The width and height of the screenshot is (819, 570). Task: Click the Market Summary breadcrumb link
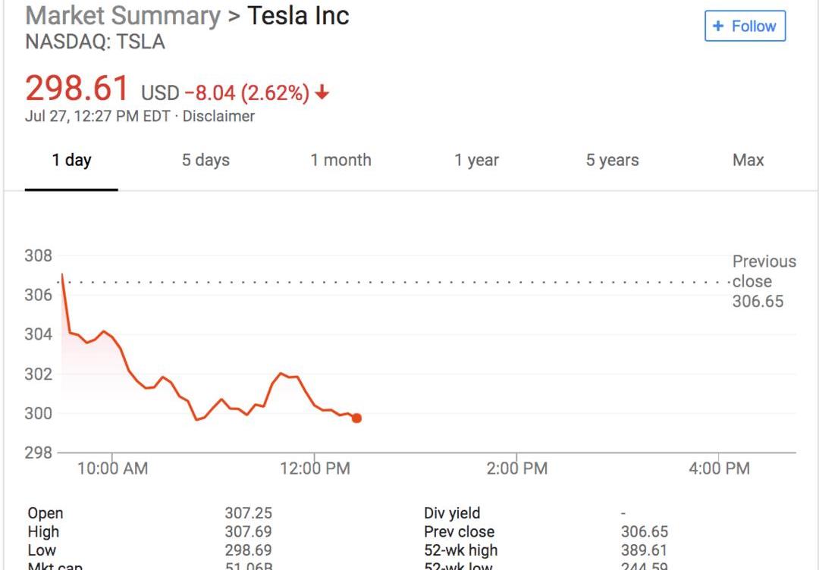tap(122, 16)
